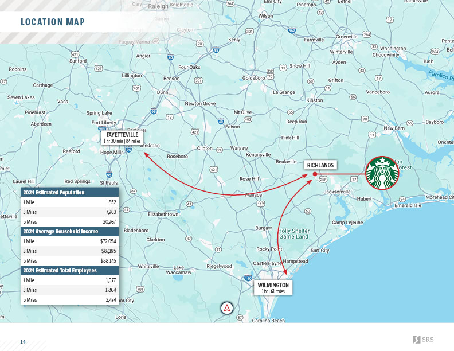Screen dimensions: 454x351
Task: Click the north arrow compass icon
Action: coord(226,308)
